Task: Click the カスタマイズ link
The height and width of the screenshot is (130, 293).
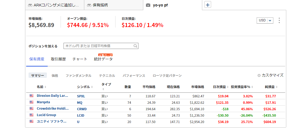Action: 273,75
